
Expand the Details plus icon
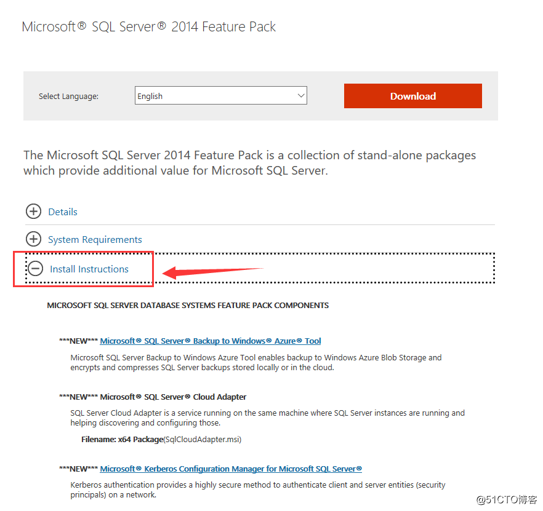click(34, 212)
